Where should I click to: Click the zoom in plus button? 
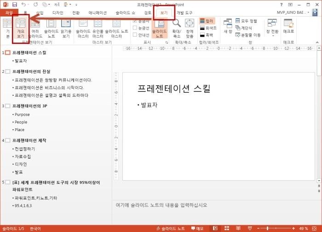(x=293, y=228)
